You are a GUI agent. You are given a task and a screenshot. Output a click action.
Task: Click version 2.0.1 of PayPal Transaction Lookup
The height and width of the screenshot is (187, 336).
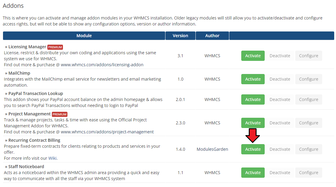pos(180,99)
